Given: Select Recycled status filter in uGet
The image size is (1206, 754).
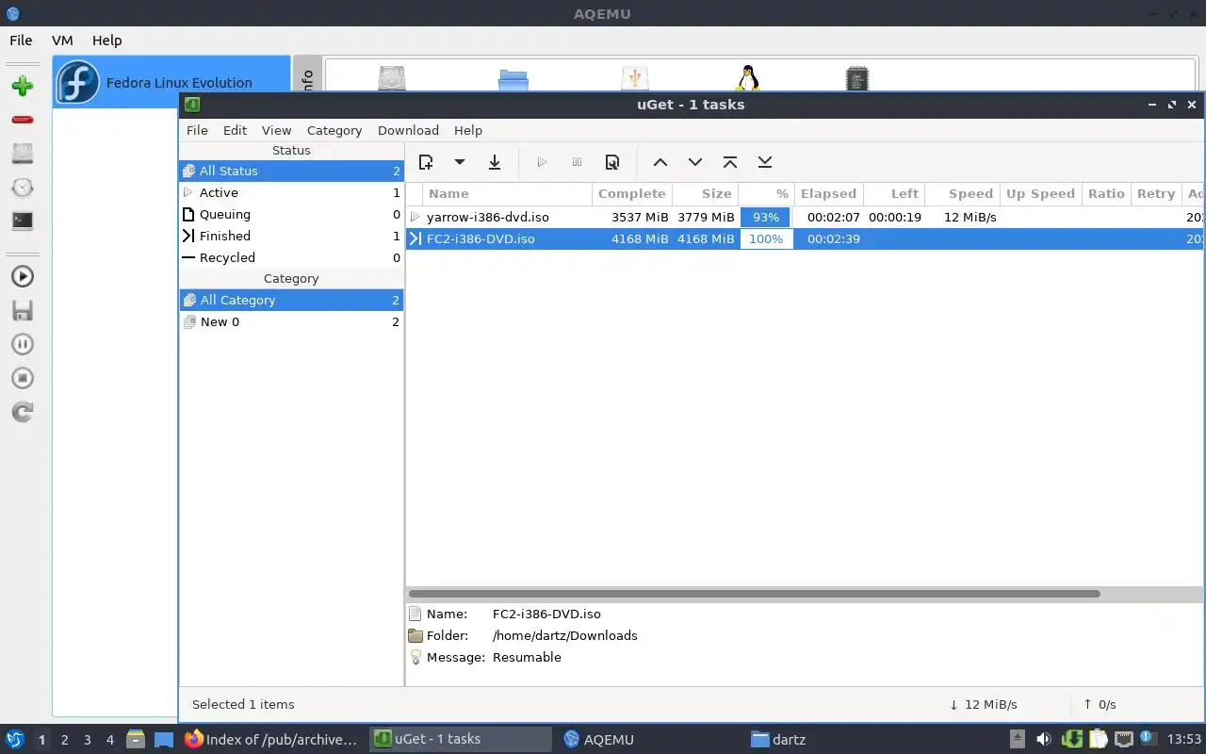Looking at the screenshot, I should click(x=291, y=257).
